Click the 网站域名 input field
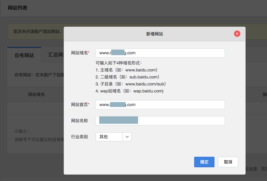 [x=160, y=53]
